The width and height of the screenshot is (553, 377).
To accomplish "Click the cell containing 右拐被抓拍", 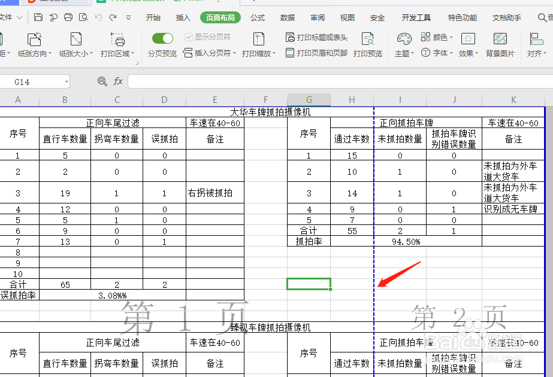I will click(214, 193).
